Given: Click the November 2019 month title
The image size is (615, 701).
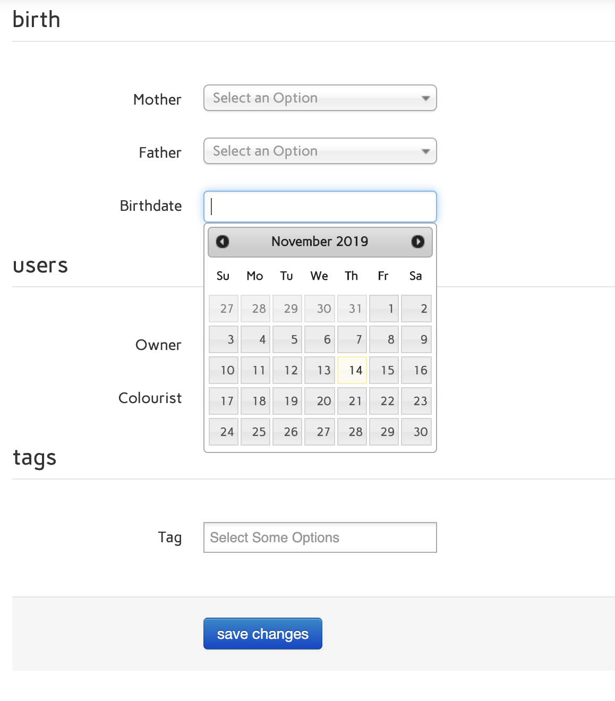Looking at the screenshot, I should pos(320,242).
